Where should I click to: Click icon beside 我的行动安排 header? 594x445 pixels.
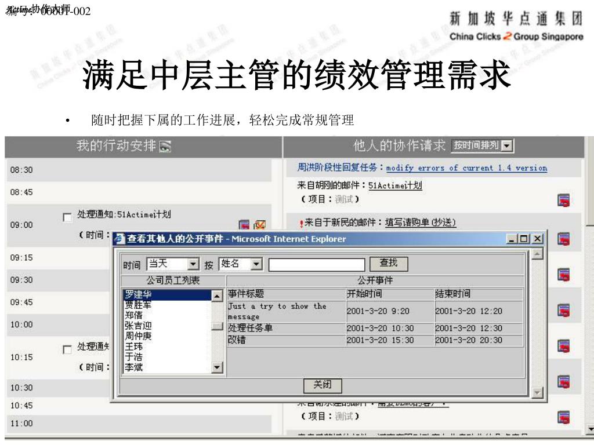[165, 146]
